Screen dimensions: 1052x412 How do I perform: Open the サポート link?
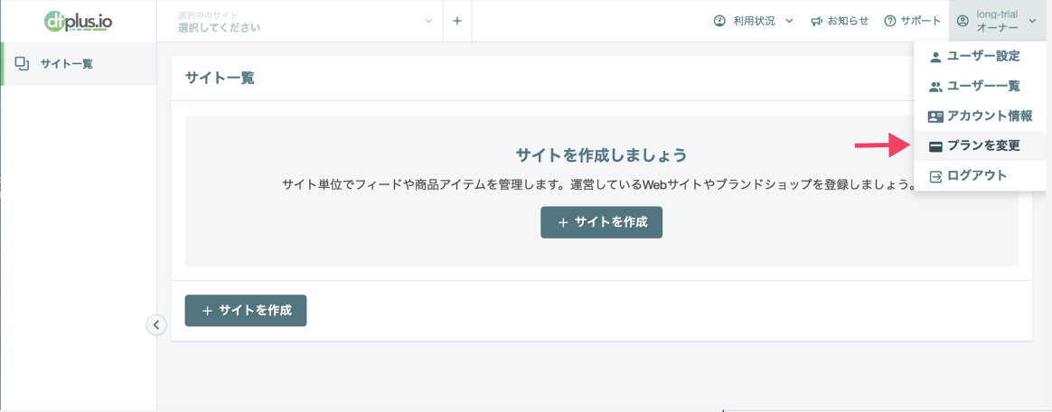[912, 21]
